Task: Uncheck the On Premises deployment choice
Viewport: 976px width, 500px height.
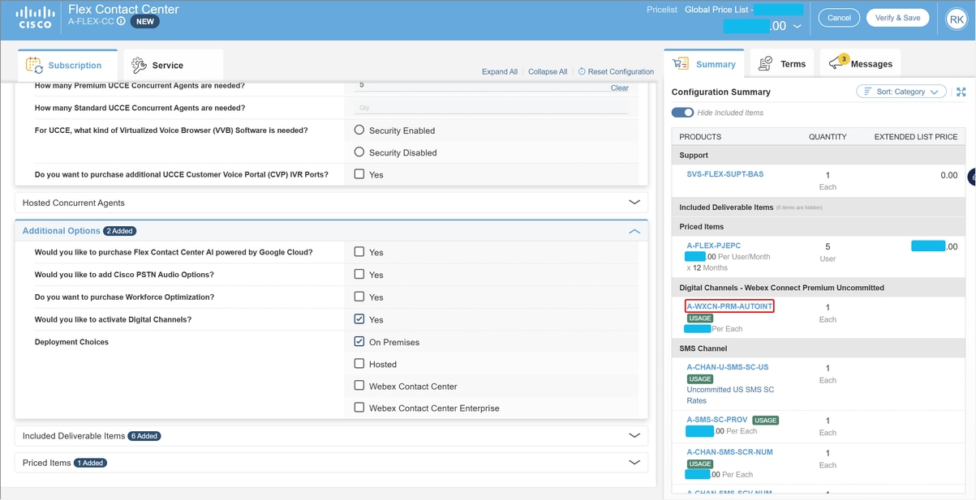Action: (359, 341)
